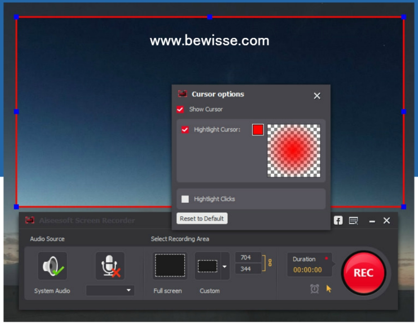Click the width field showing 704

[x=248, y=258]
